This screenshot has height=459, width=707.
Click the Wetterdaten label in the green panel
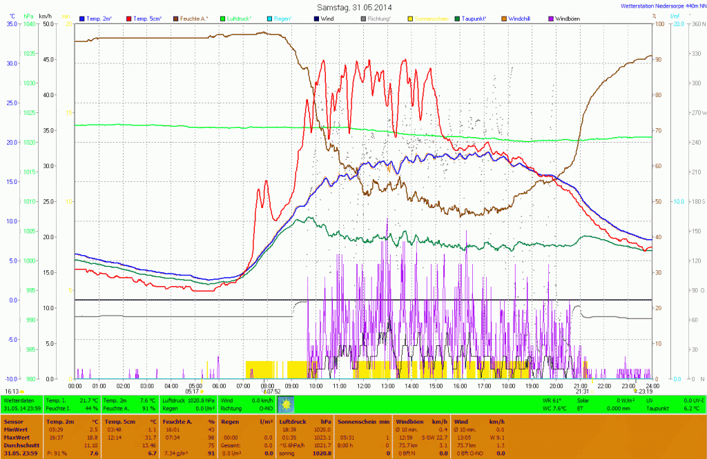(x=18, y=400)
